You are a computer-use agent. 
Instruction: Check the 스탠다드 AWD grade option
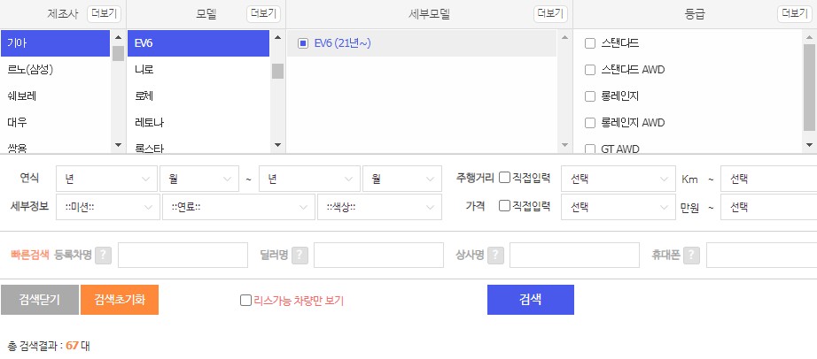point(590,70)
